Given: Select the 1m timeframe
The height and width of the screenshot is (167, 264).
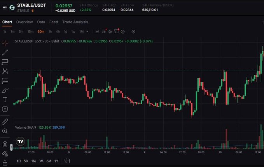Looking at the screenshot, I should 12,31.
